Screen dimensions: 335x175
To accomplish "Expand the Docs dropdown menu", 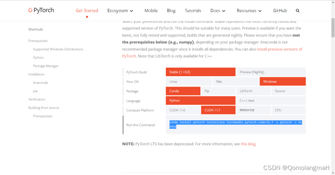I will [x=218, y=11].
